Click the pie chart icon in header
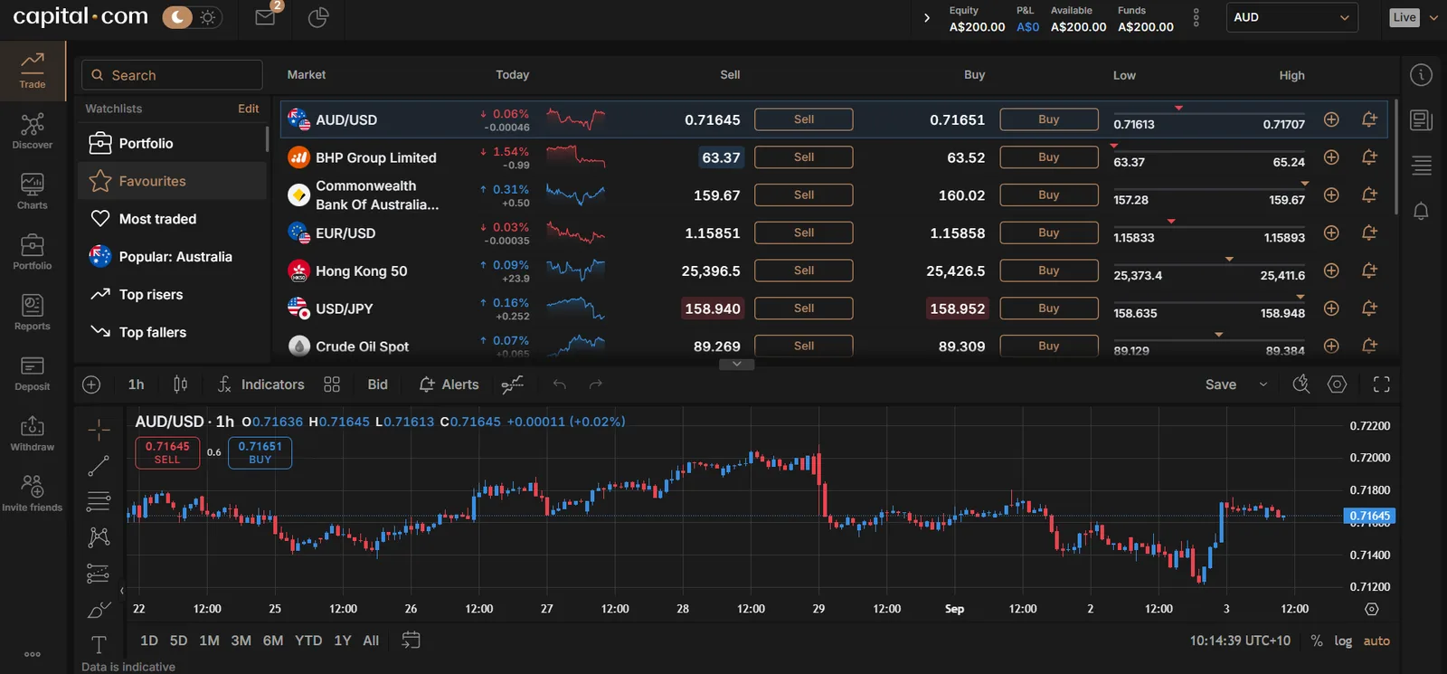The height and width of the screenshot is (674, 1447). [x=318, y=17]
